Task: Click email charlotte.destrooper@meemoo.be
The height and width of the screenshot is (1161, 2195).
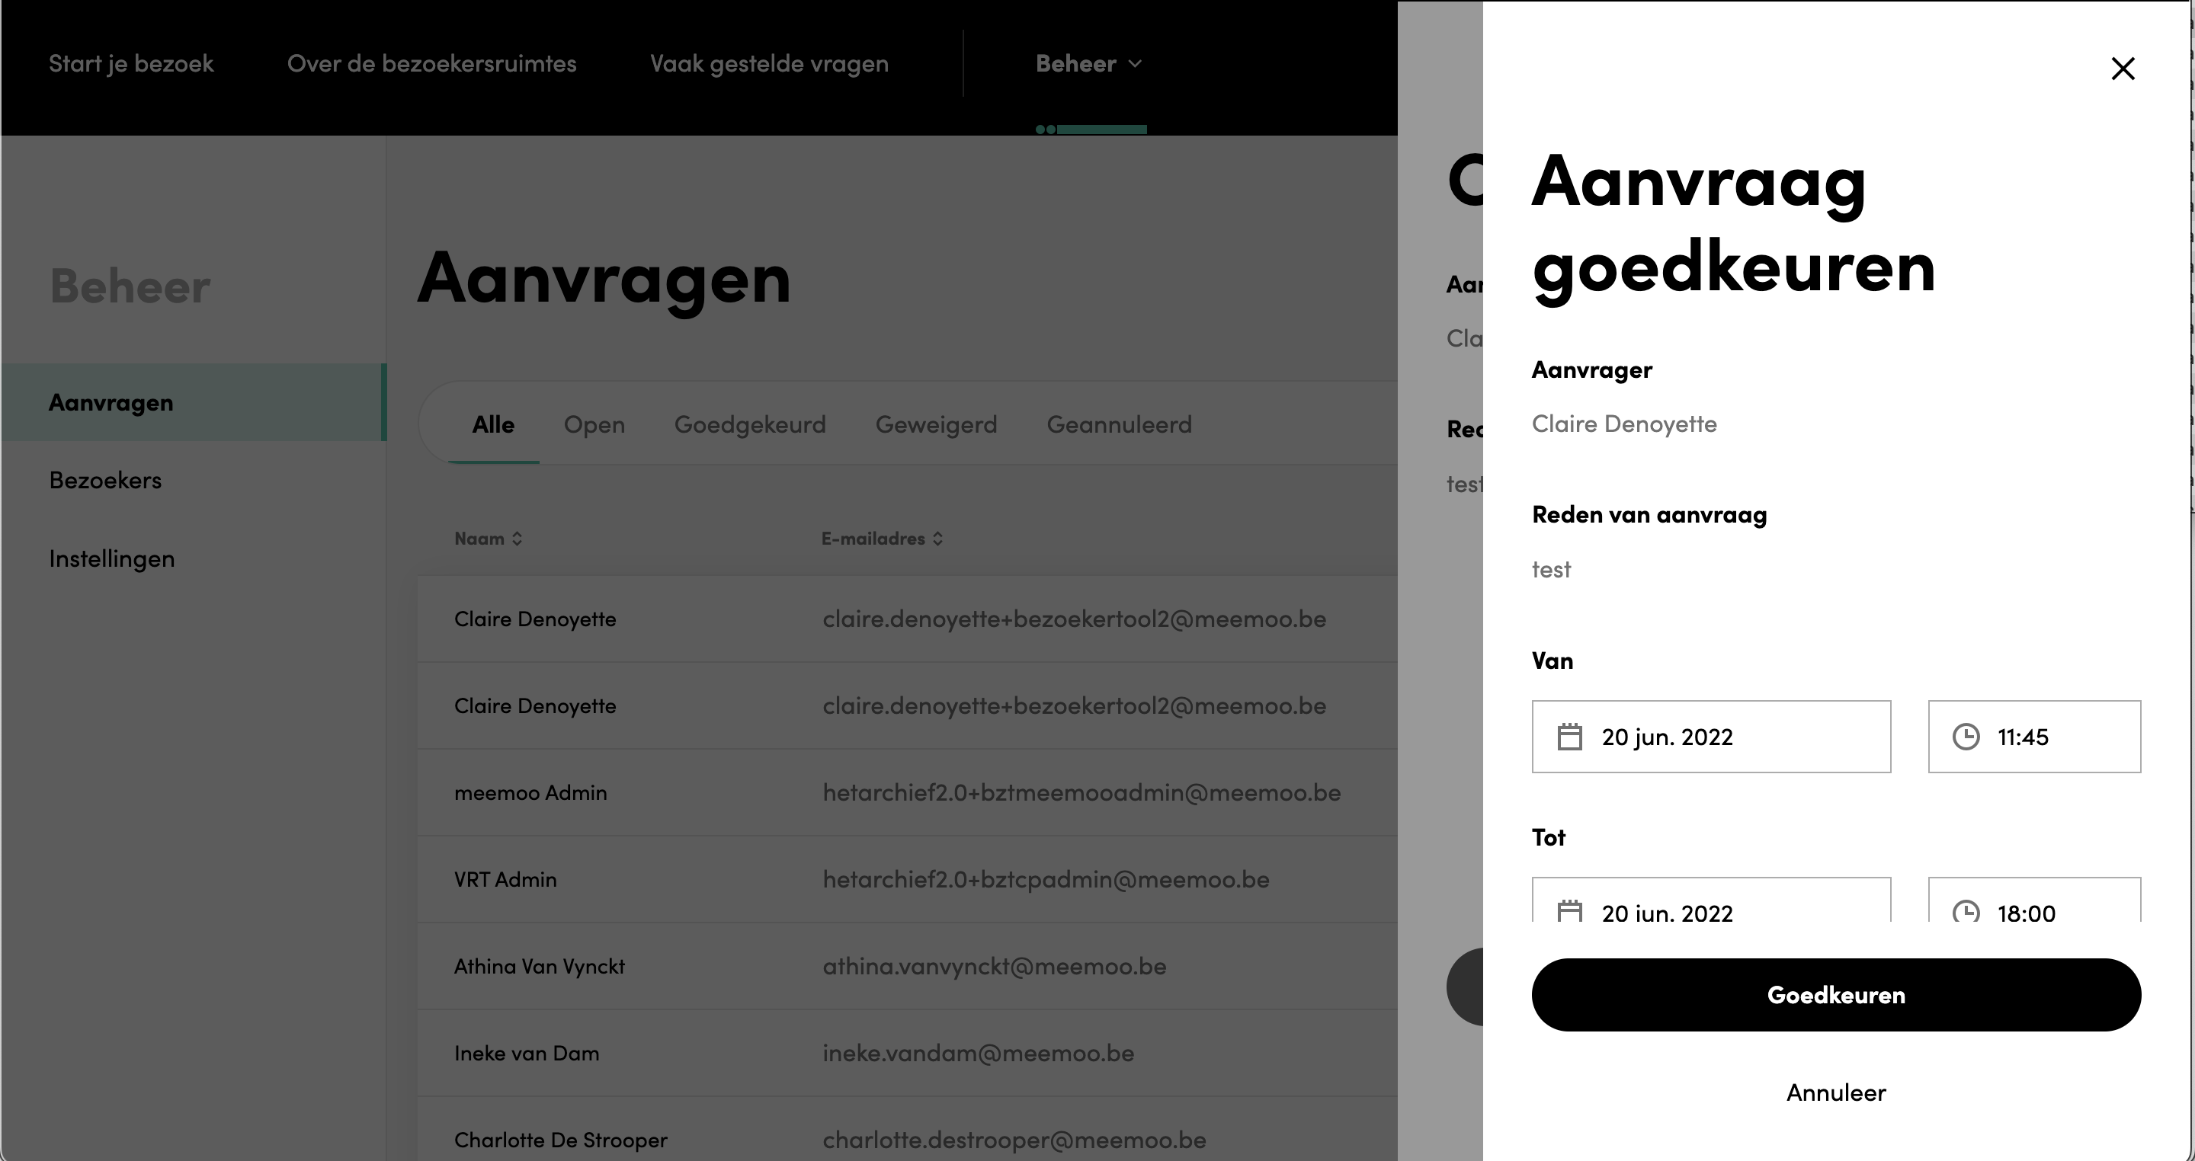Action: 1014,1140
